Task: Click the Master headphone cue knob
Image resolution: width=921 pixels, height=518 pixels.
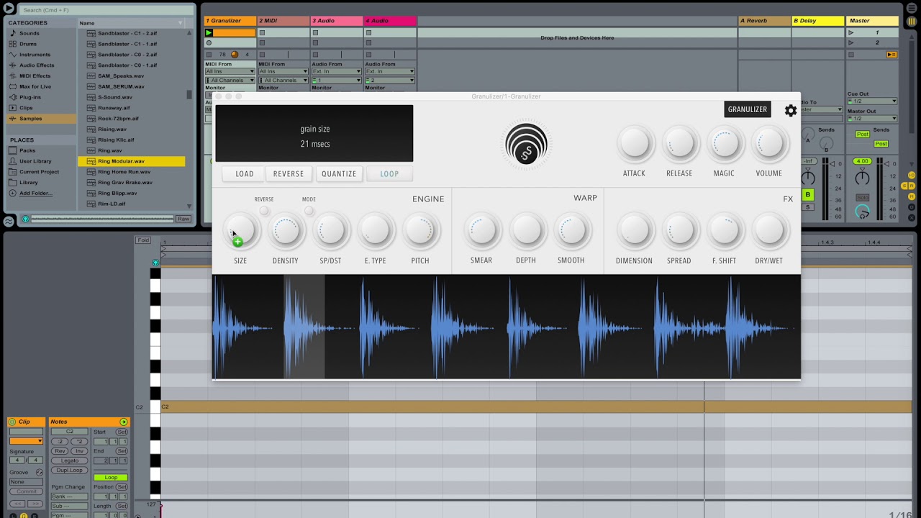Action: point(862,212)
